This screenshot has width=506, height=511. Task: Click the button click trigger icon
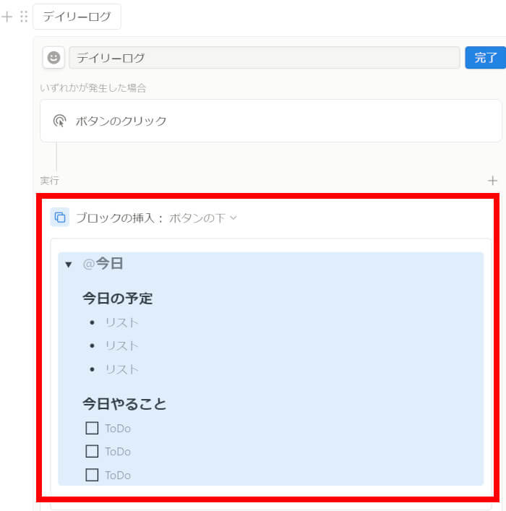tap(60, 121)
